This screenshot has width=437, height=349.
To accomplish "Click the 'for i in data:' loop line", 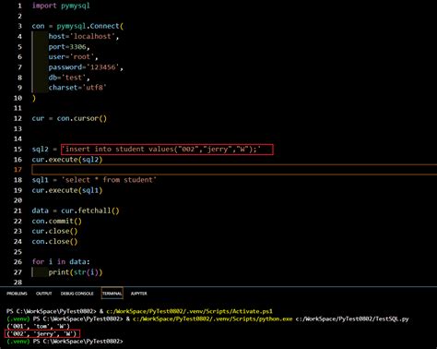I will (x=61, y=262).
